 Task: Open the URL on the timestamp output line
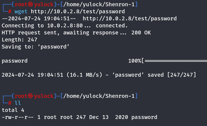point(130,18)
